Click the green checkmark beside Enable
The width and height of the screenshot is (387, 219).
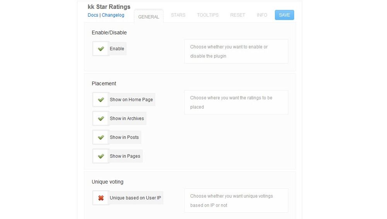click(x=101, y=49)
